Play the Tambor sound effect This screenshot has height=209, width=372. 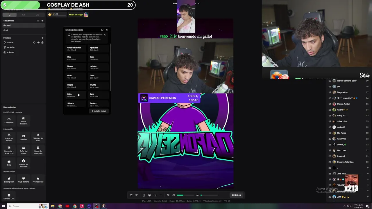(98, 104)
